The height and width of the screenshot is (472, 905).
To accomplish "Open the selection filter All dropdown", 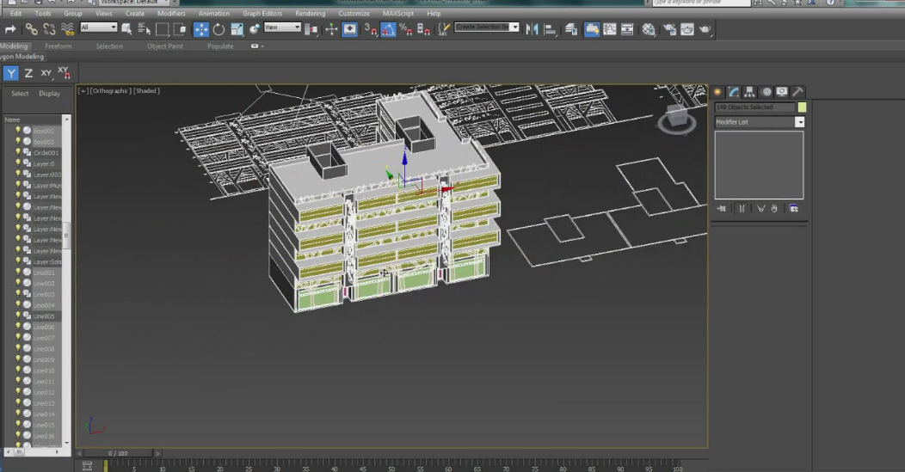I will pos(99,28).
